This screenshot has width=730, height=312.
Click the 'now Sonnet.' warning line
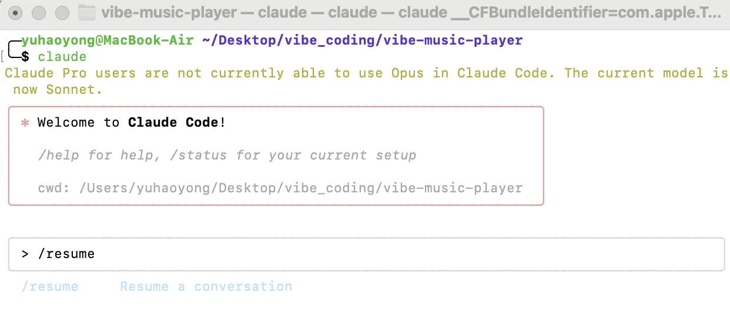tap(58, 90)
